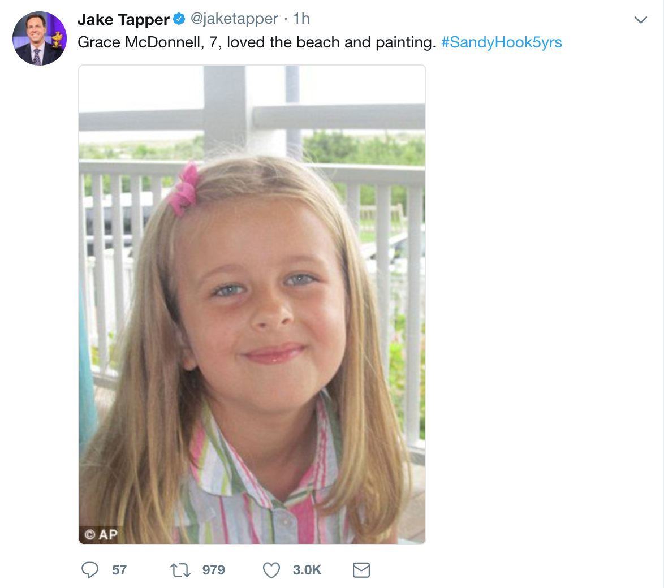Click the © AP photo credit label
The height and width of the screenshot is (588, 664).
coord(101,534)
